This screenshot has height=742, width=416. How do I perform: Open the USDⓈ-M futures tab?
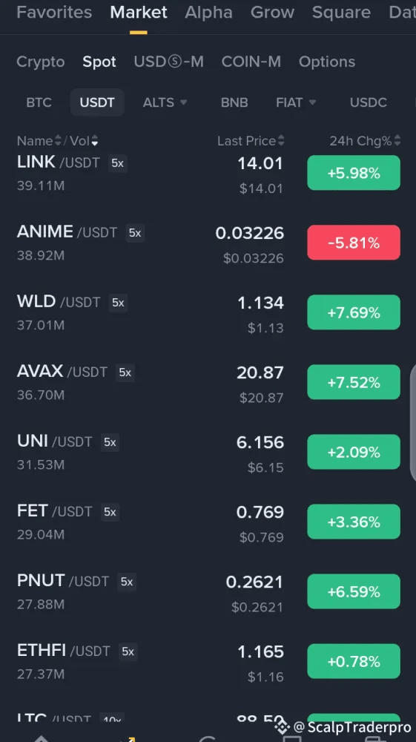pos(169,62)
